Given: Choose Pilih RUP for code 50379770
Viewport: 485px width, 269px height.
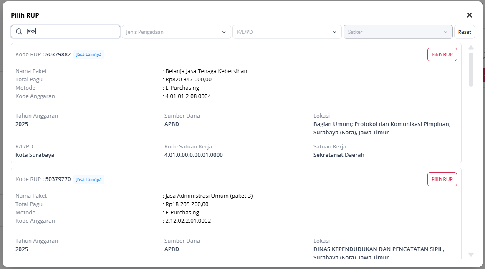Looking at the screenshot, I should (442, 179).
